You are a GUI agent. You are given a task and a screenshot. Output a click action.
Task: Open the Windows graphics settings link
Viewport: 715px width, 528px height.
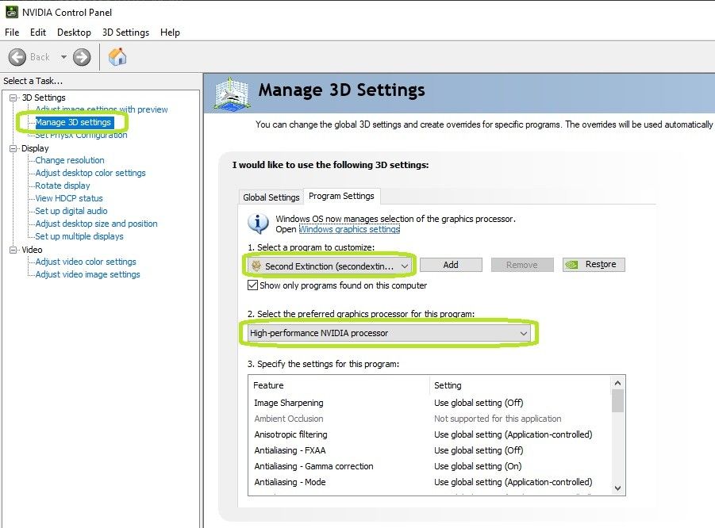tap(349, 229)
